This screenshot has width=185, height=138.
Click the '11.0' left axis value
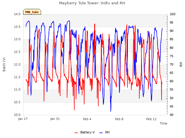[x=17, y=90]
